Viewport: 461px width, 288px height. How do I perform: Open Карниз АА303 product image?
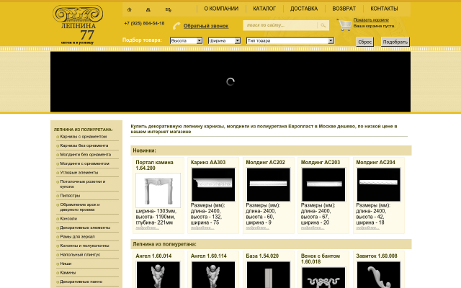[213, 184]
